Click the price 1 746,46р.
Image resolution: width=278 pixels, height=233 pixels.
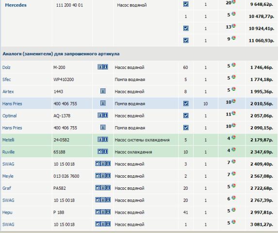click(262, 67)
